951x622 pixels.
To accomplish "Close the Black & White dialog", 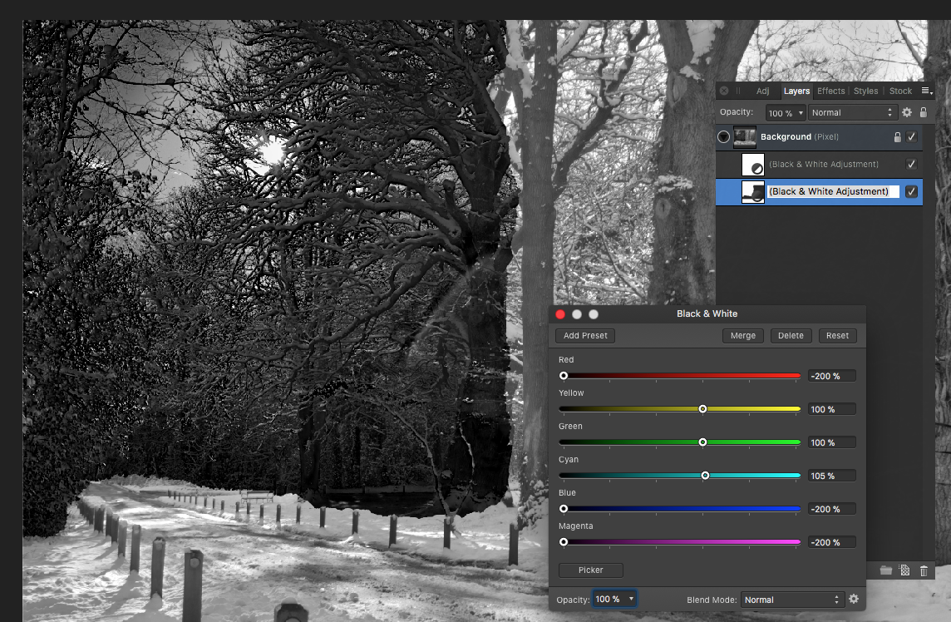I will (560, 314).
